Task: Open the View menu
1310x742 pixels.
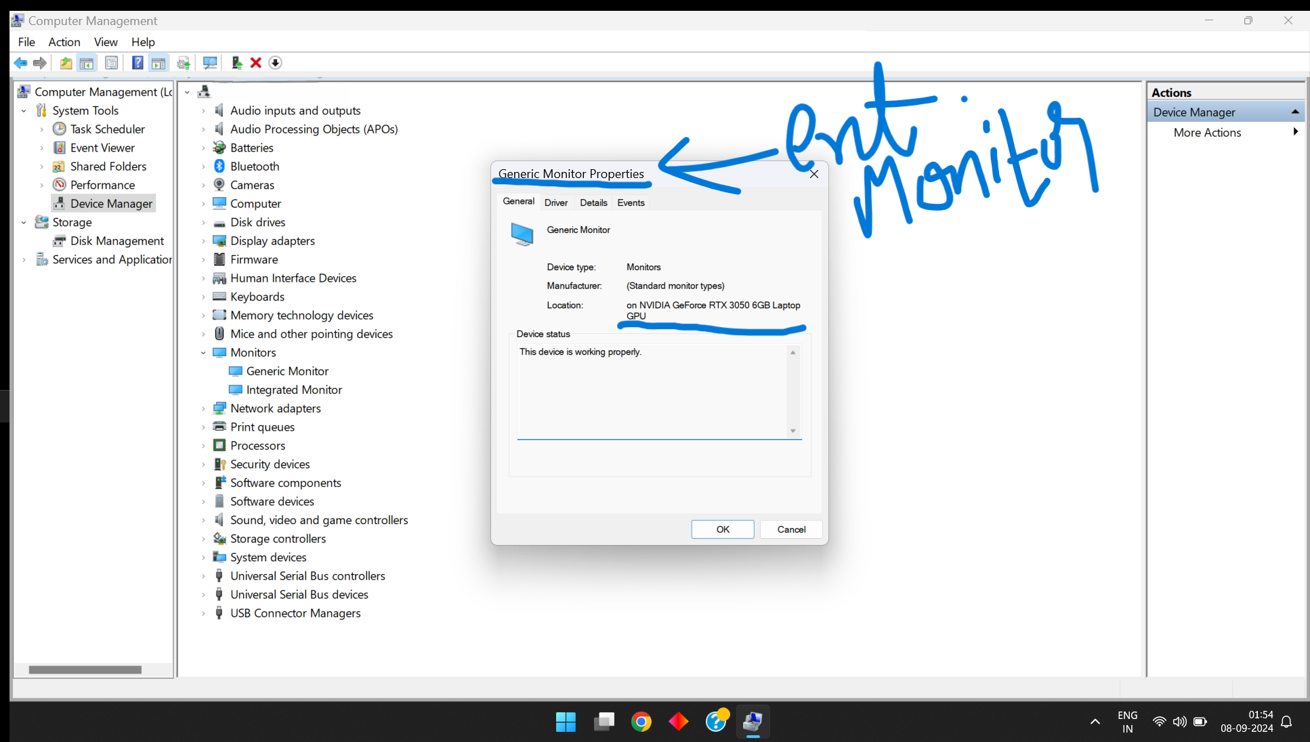Action: [x=106, y=42]
